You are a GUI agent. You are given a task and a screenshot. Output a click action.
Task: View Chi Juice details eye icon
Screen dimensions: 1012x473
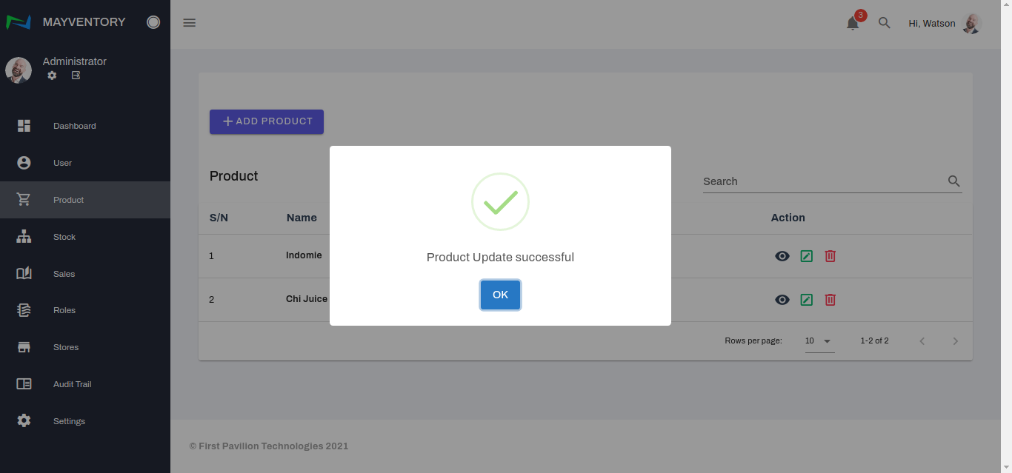click(x=782, y=300)
